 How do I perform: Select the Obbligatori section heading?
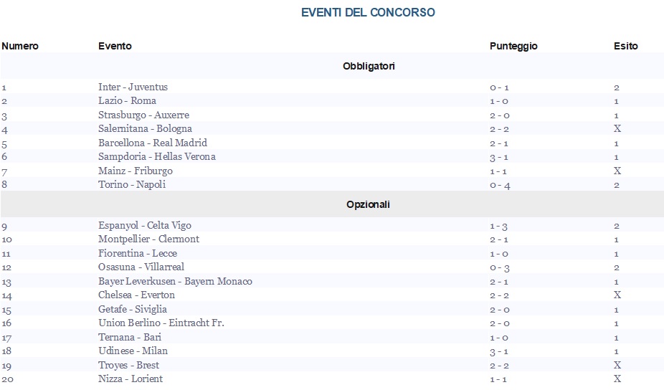click(369, 66)
